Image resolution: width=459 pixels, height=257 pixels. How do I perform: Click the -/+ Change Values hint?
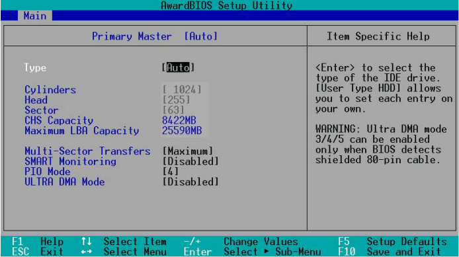[241, 242]
